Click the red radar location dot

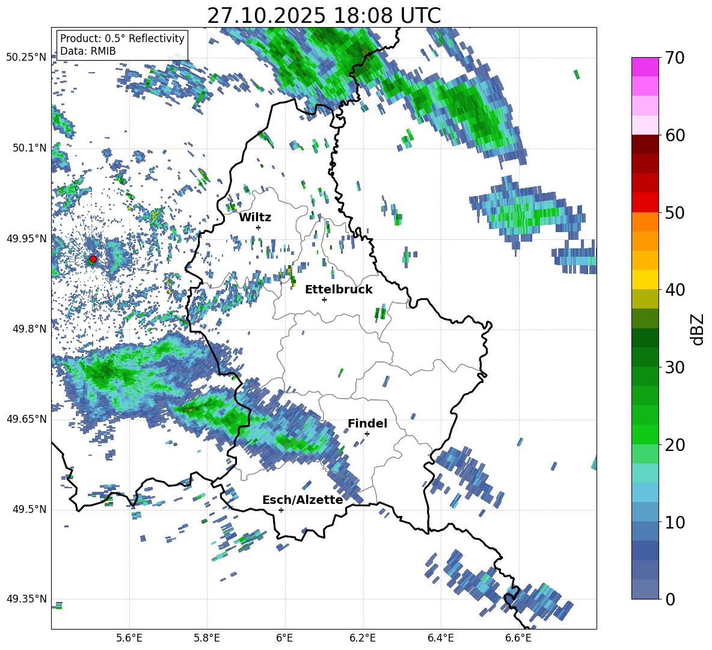coord(93,259)
